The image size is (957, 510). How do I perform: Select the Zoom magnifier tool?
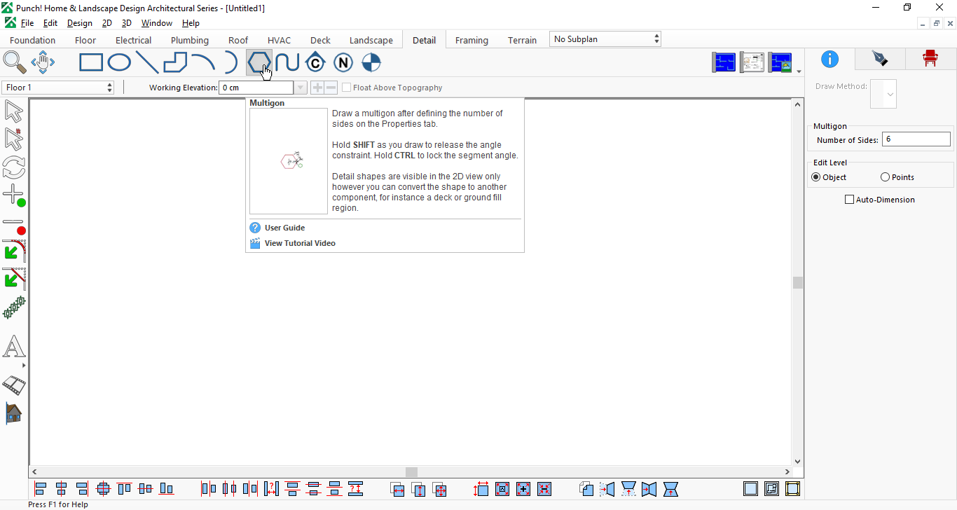click(15, 62)
